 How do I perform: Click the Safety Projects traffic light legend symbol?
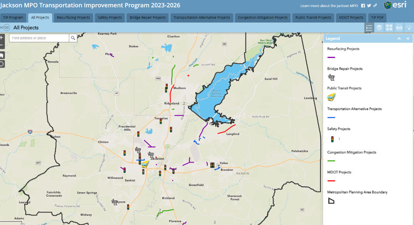click(332, 139)
